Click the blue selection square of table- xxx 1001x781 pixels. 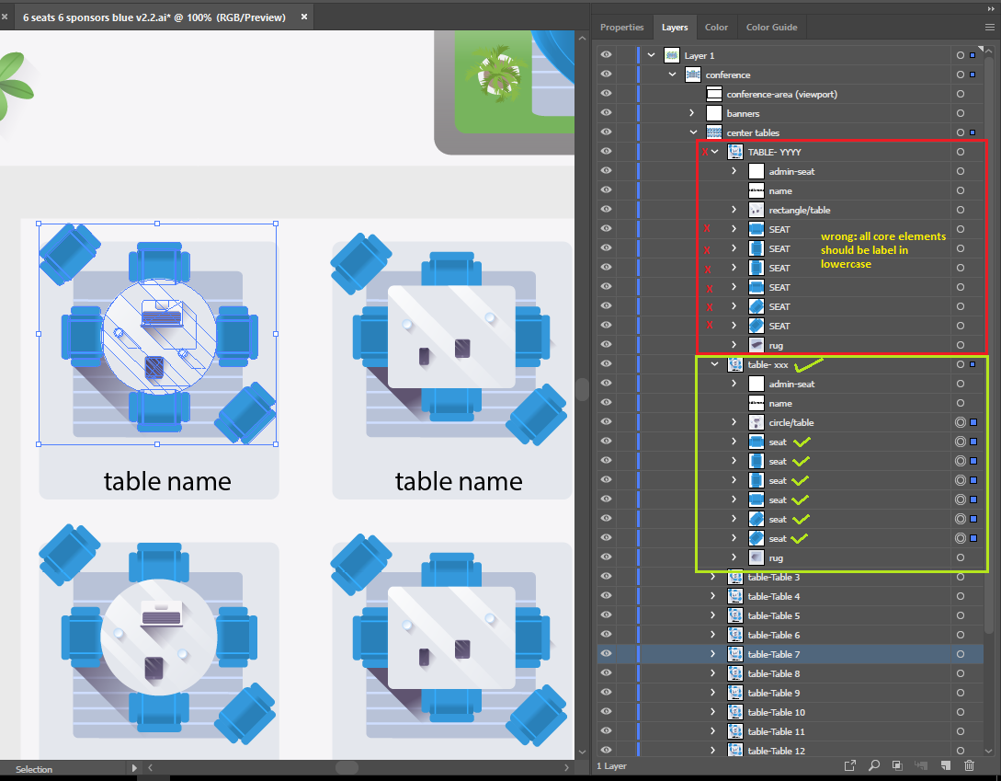point(973,365)
